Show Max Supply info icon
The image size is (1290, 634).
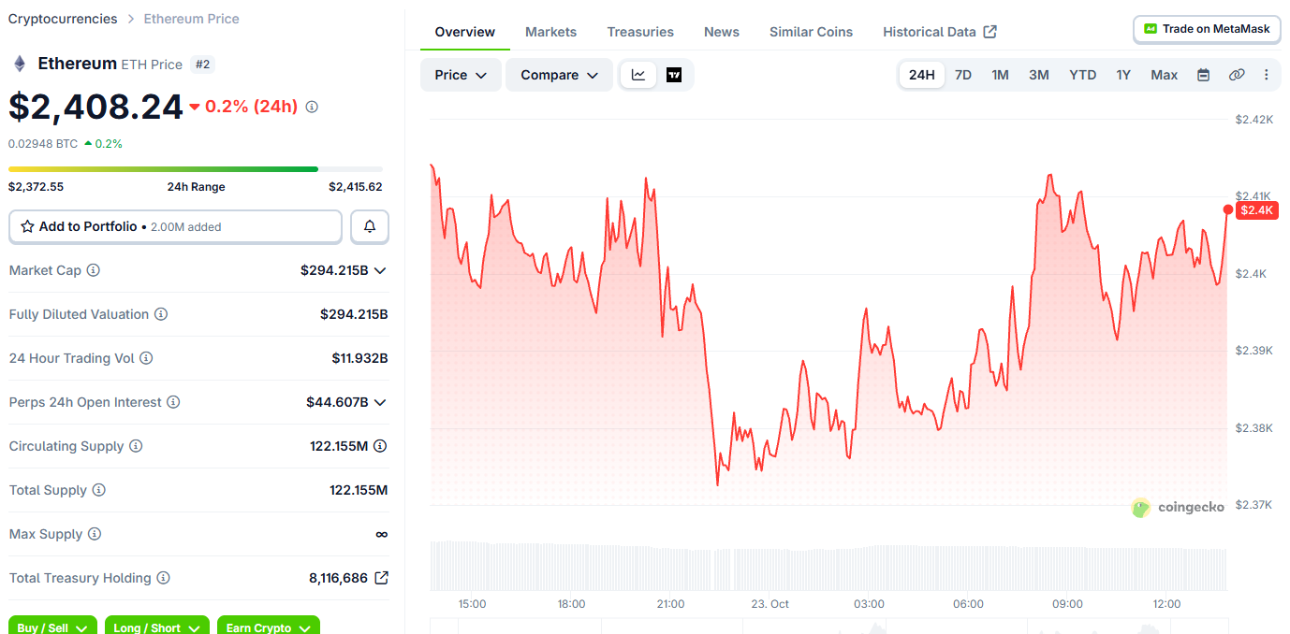(95, 534)
